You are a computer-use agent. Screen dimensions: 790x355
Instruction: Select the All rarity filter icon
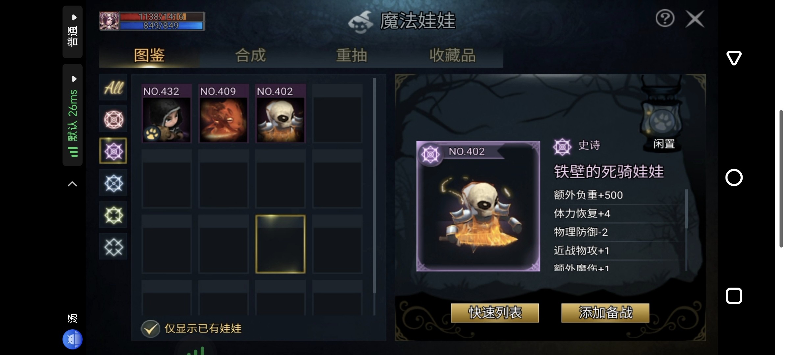pos(113,87)
